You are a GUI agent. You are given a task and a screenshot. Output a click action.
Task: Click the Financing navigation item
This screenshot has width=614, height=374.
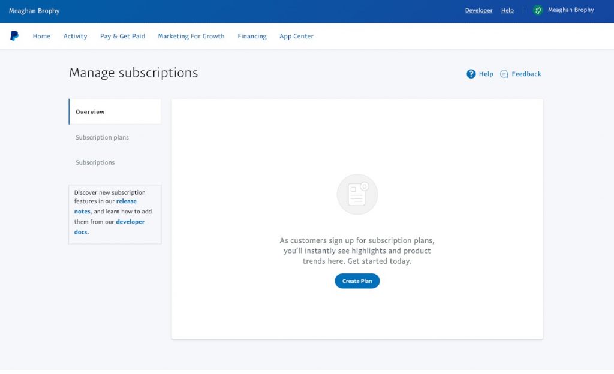[252, 36]
